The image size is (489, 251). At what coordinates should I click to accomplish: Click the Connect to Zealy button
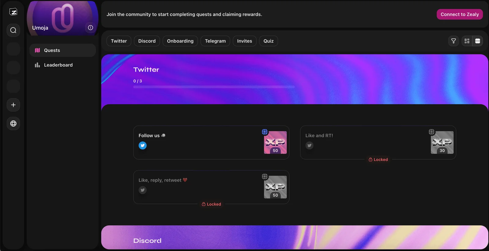460,14
